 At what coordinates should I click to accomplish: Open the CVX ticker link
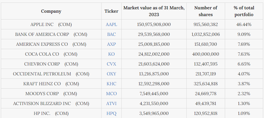pyautogui.click(x=111, y=64)
